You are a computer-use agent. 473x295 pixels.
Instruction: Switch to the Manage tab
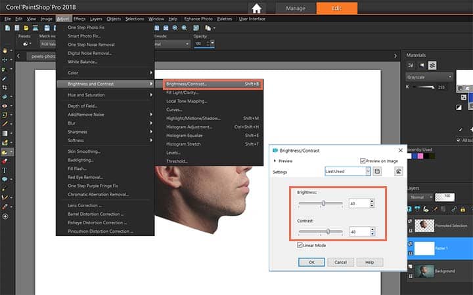tap(296, 9)
